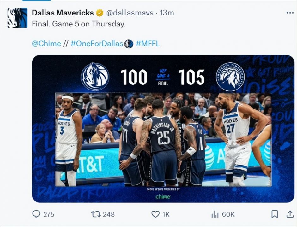Share the tweet via upload arrow icon
Screen dimensions: 297x227
(290, 214)
